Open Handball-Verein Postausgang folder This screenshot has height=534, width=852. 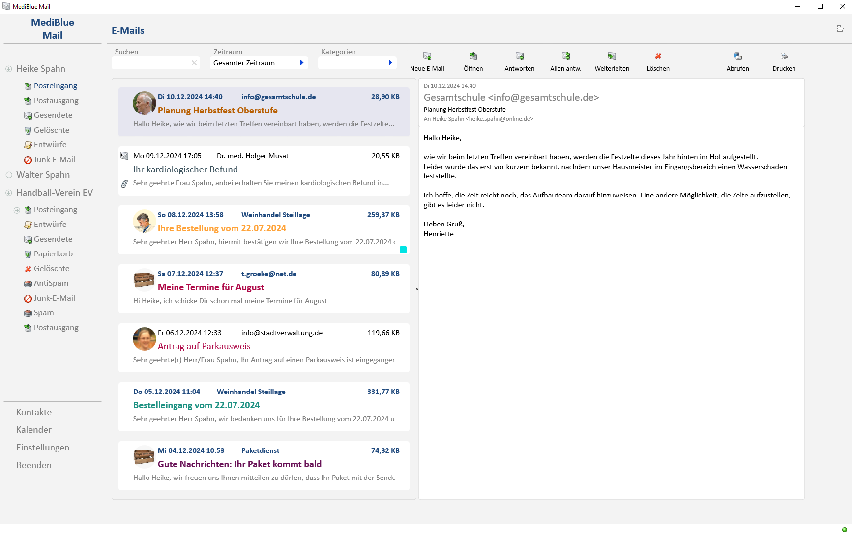56,328
